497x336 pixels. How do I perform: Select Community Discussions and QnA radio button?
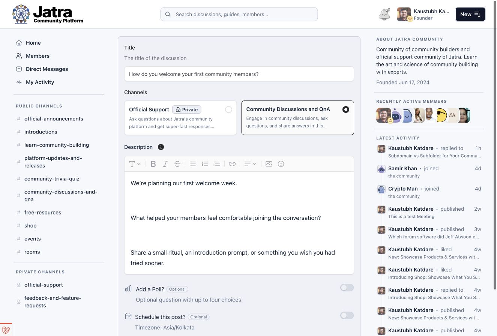pyautogui.click(x=346, y=109)
